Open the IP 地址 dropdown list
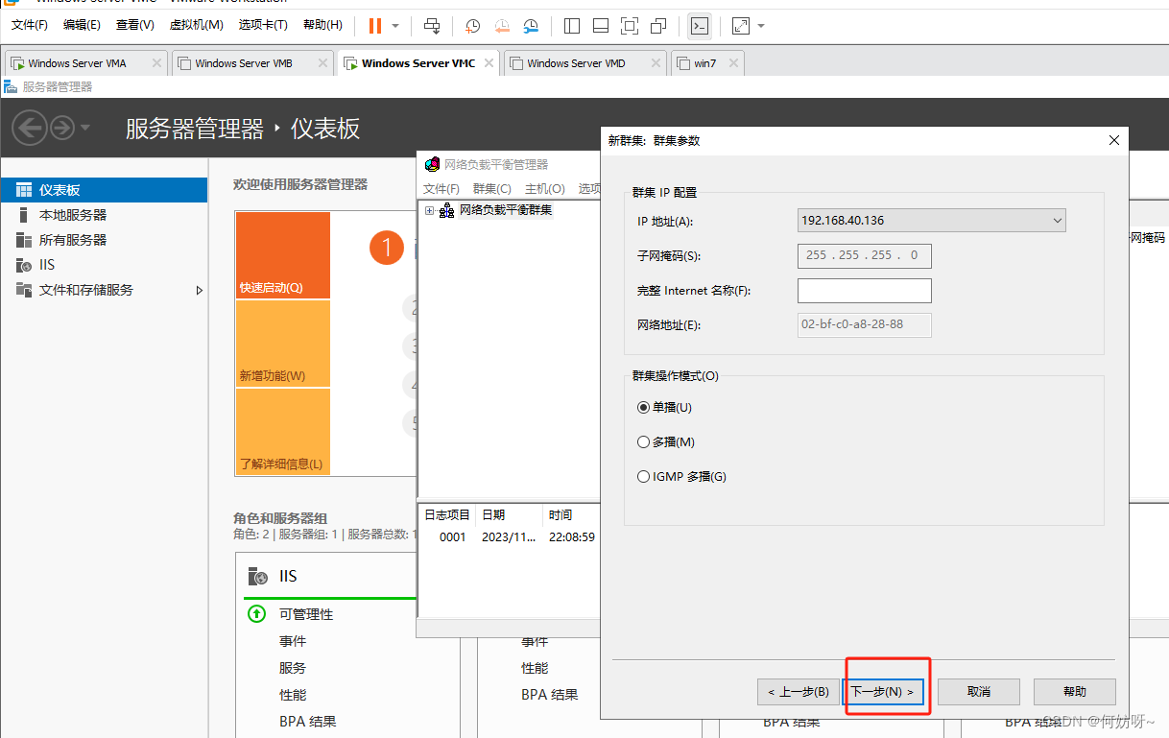The height and width of the screenshot is (738, 1169). tap(1057, 221)
